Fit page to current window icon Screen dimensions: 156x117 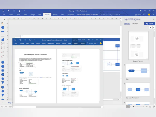[x=150, y=107]
